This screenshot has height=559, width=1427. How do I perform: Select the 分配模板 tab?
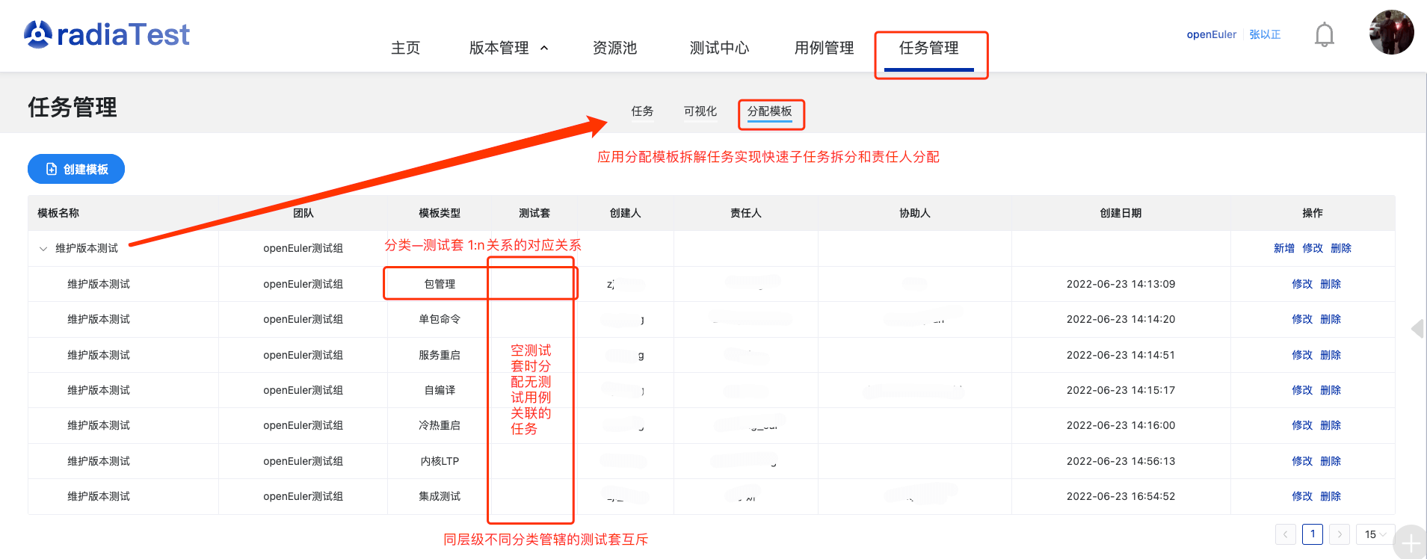(769, 111)
